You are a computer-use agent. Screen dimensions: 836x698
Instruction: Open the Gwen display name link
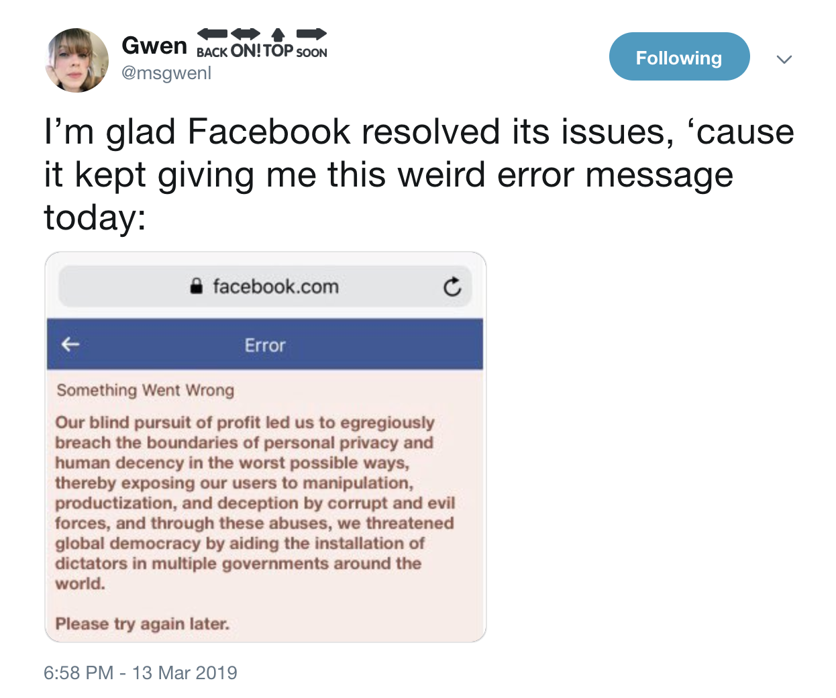pos(154,46)
